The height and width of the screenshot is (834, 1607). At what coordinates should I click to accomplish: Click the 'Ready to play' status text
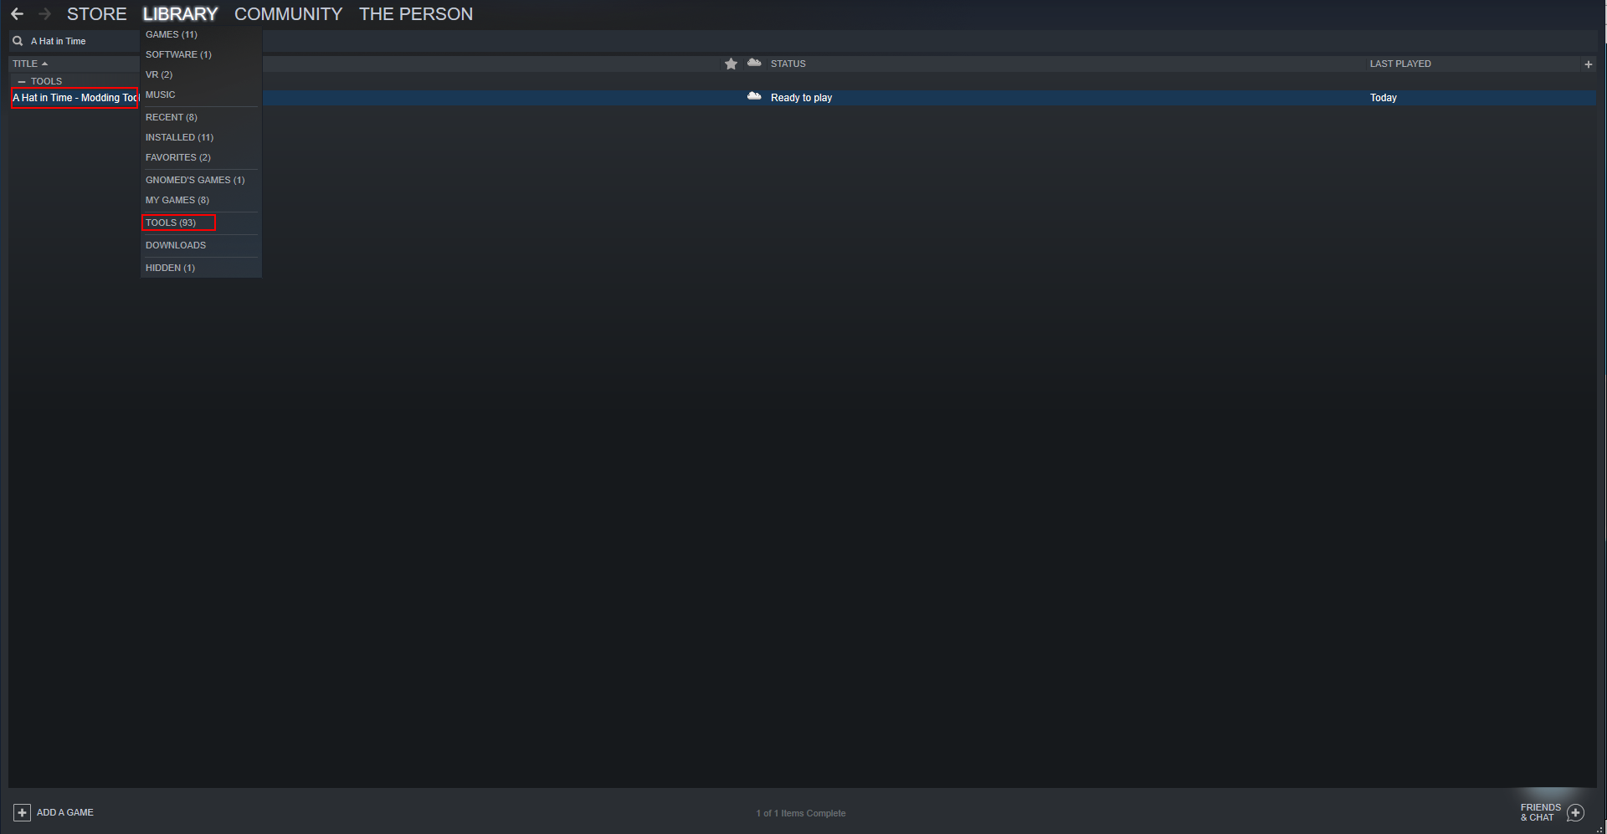point(801,98)
